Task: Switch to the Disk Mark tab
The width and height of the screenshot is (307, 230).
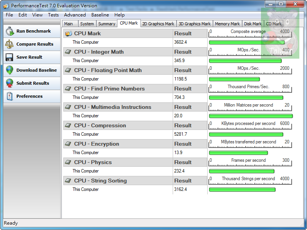Action: click(x=253, y=24)
